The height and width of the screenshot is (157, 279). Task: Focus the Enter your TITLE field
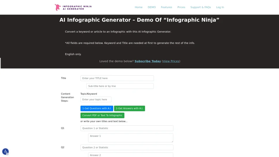117,78
